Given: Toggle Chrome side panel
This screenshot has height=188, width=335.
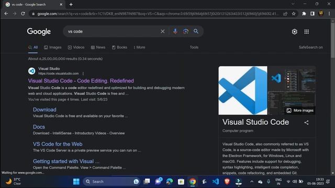Looking at the screenshot, I should [312, 14].
